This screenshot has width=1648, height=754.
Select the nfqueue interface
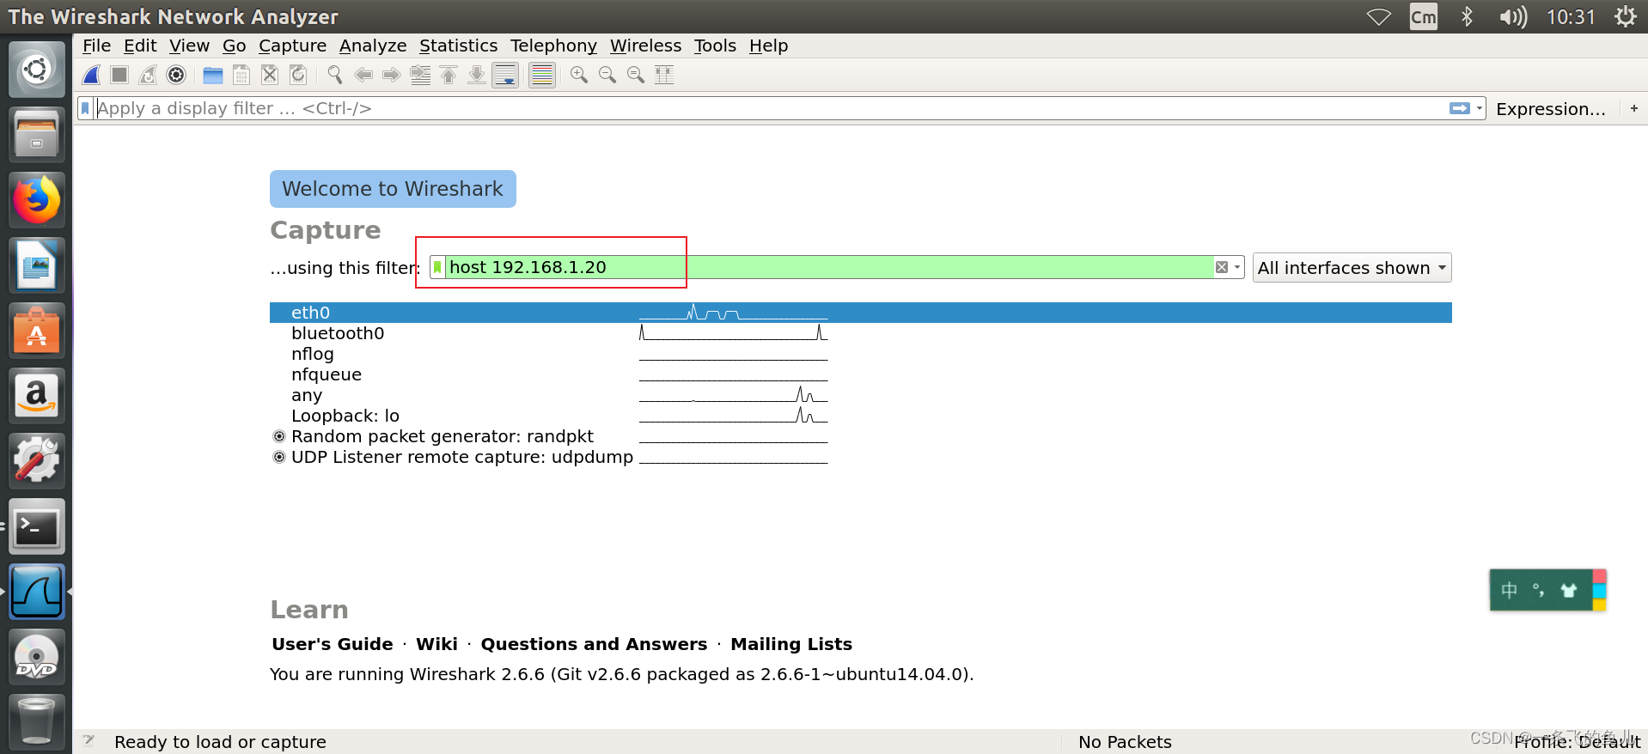tap(861, 374)
